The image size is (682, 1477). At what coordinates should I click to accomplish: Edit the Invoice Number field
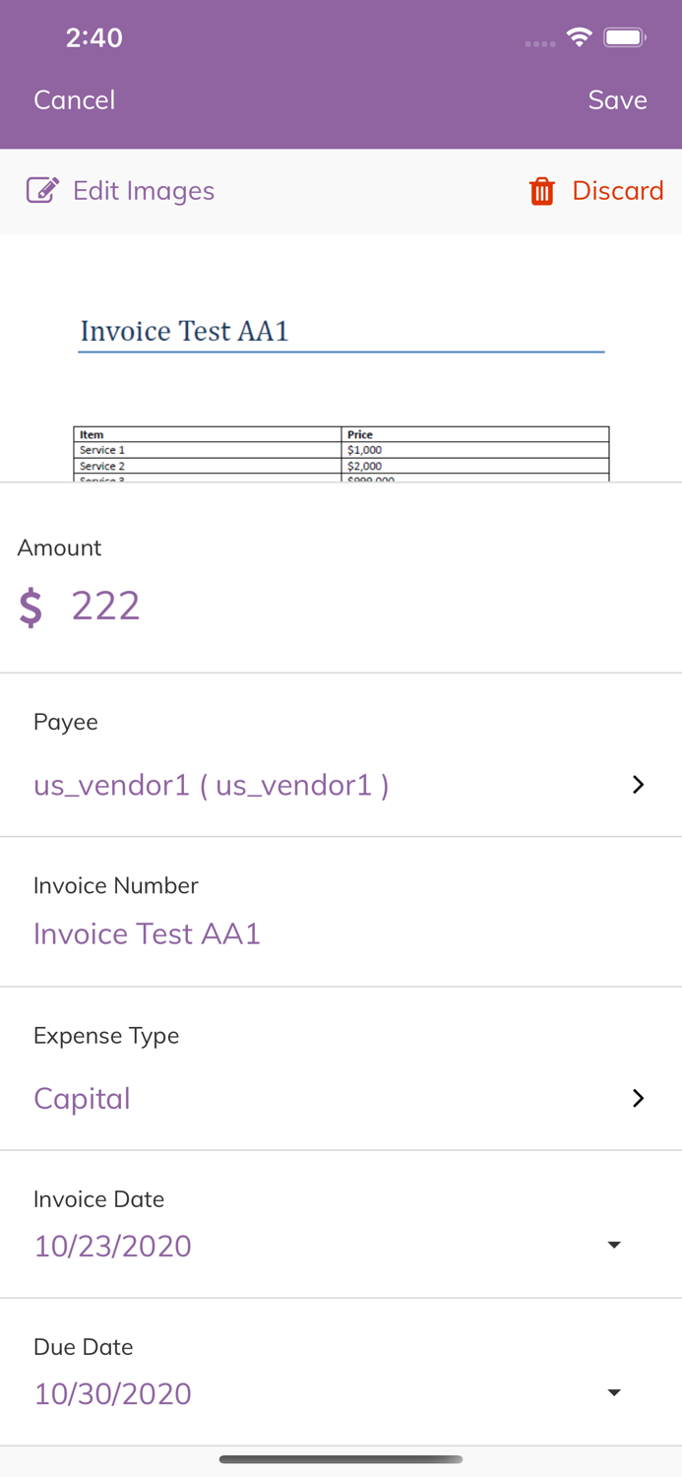click(147, 933)
